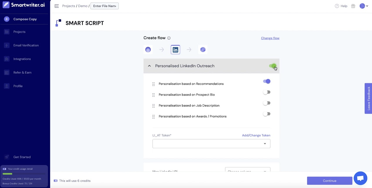The height and width of the screenshot is (188, 372).
Task: Turn off Recommendations personalisation toggle
Action: coord(267,82)
